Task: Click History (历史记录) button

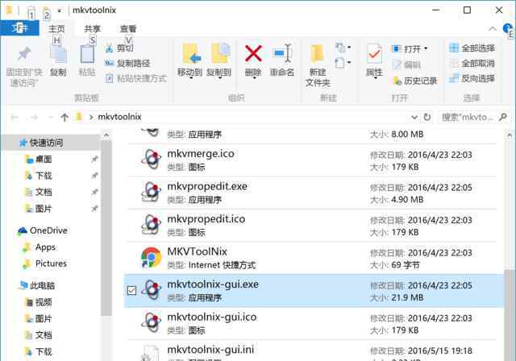Action: coord(415,81)
